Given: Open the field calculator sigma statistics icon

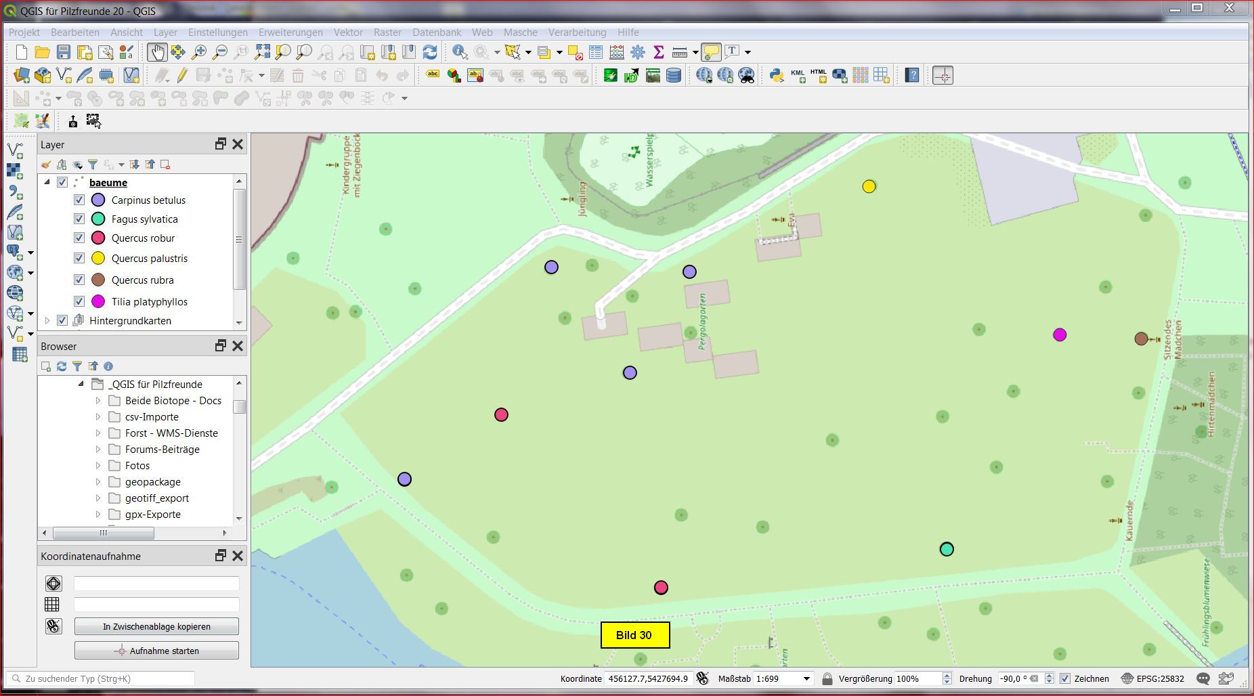Looking at the screenshot, I should tap(658, 52).
